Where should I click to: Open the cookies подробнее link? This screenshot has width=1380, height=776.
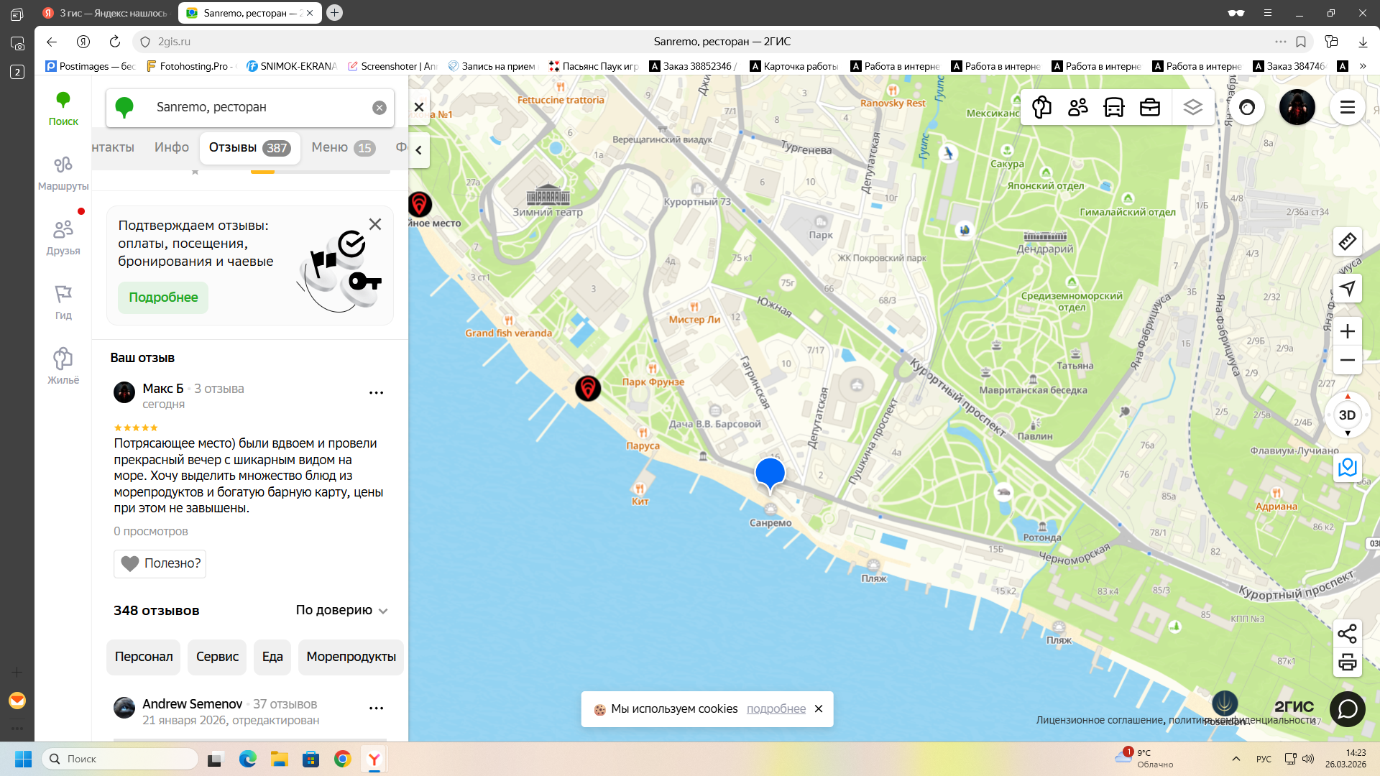(x=776, y=708)
